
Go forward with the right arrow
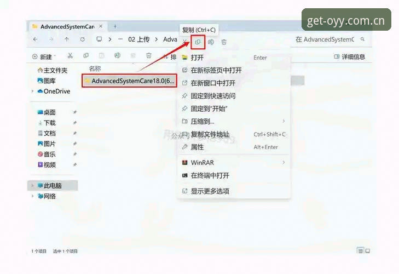(x=51, y=39)
